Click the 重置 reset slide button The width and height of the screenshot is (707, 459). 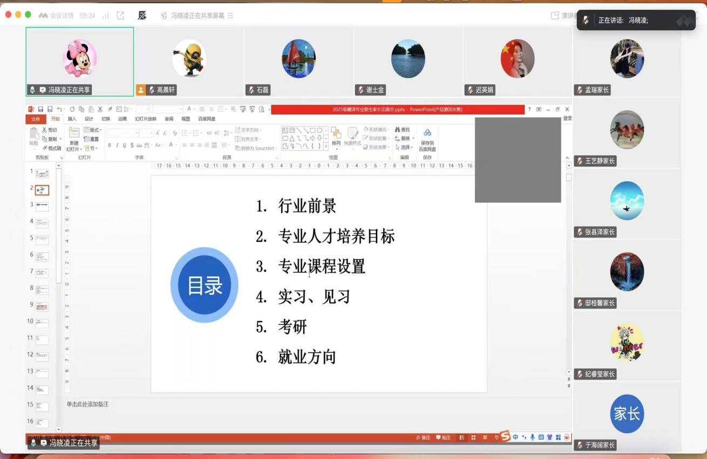92,139
